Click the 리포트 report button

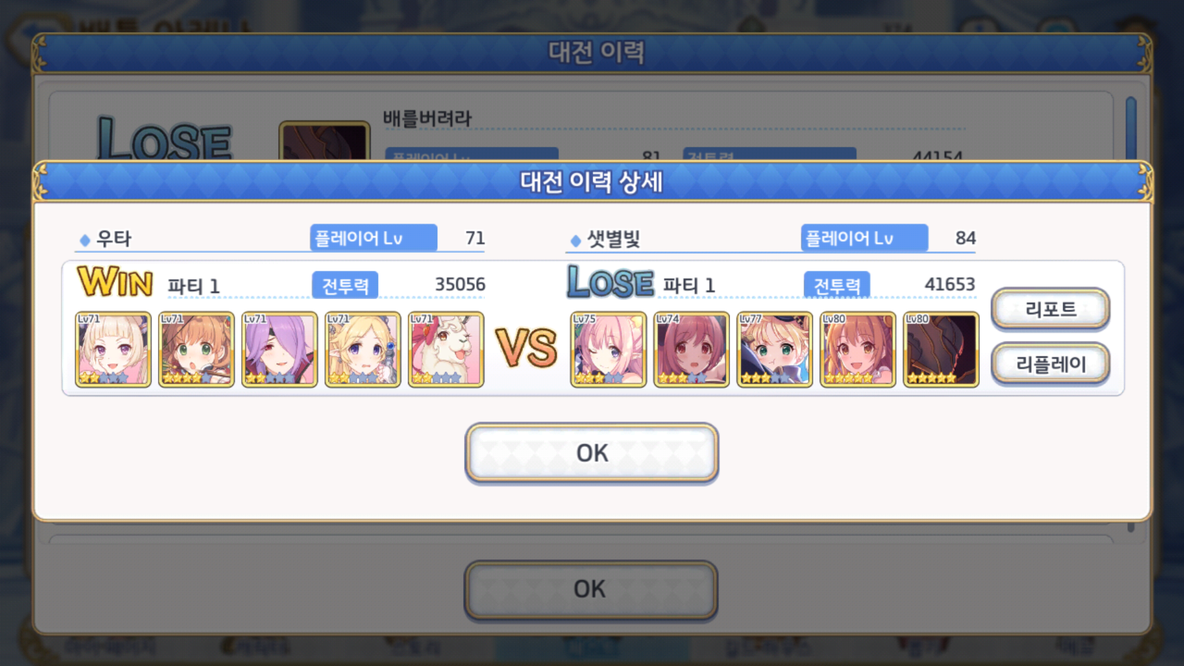1050,308
